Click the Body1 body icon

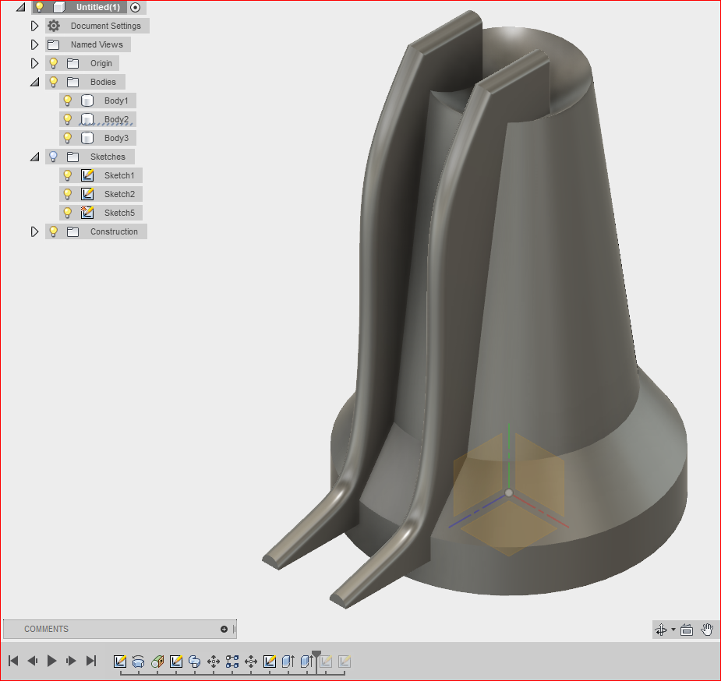tap(87, 101)
